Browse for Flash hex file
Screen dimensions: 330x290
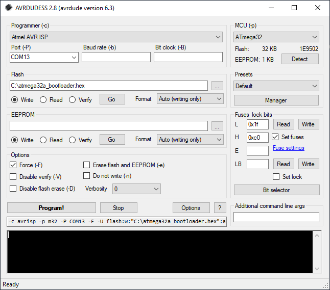click(x=217, y=86)
